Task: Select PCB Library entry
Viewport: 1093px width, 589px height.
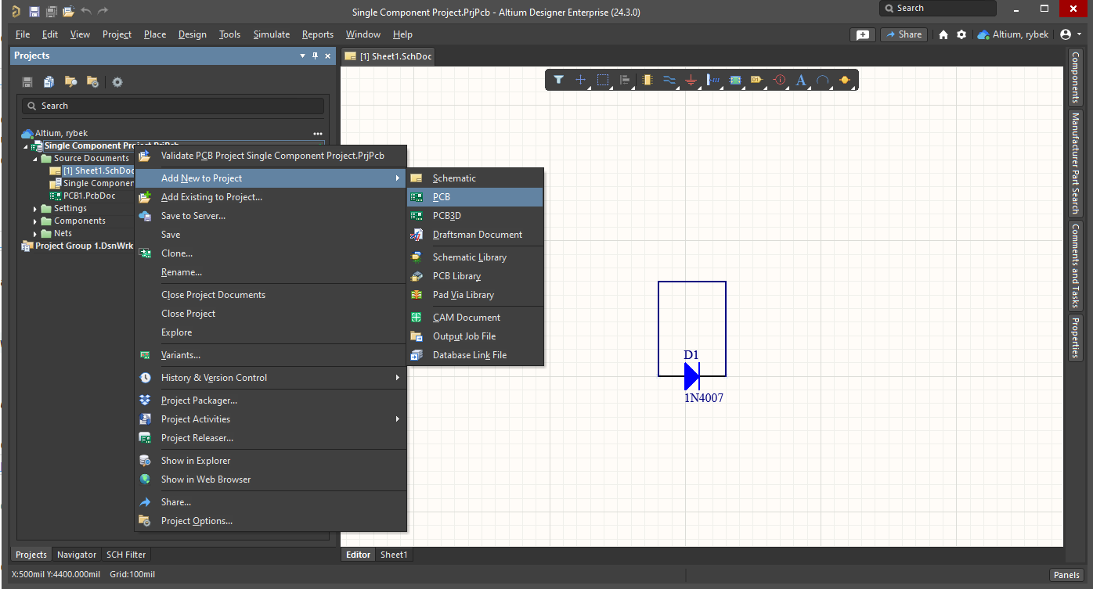Action: pyautogui.click(x=474, y=276)
